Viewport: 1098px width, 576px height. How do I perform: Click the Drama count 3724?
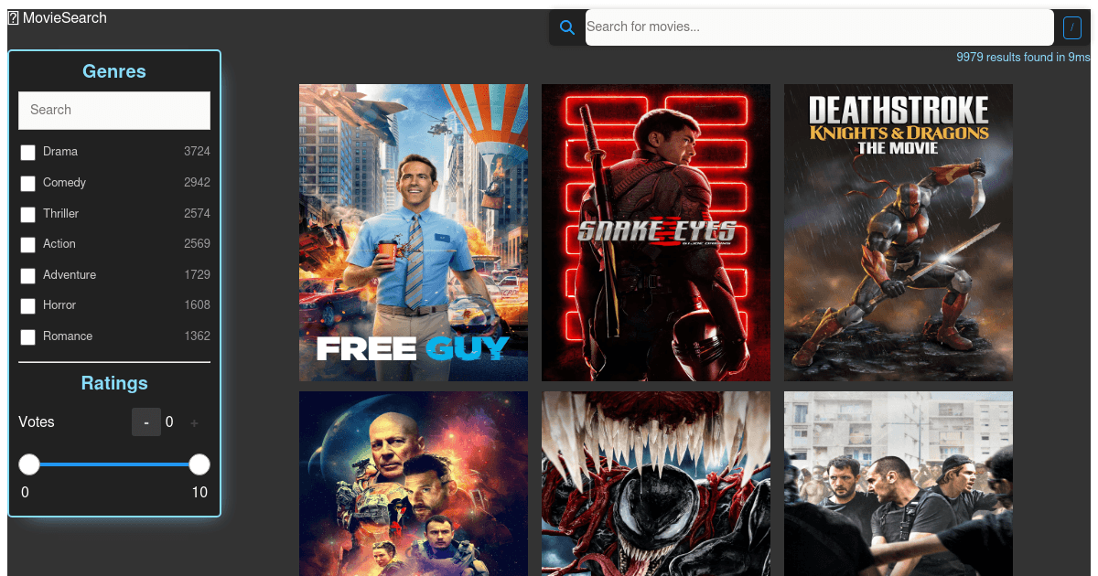197,152
